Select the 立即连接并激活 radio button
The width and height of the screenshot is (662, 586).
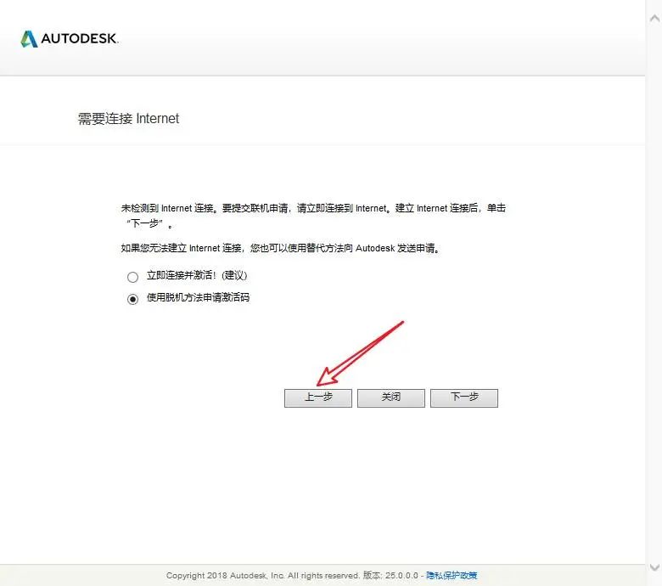click(132, 277)
